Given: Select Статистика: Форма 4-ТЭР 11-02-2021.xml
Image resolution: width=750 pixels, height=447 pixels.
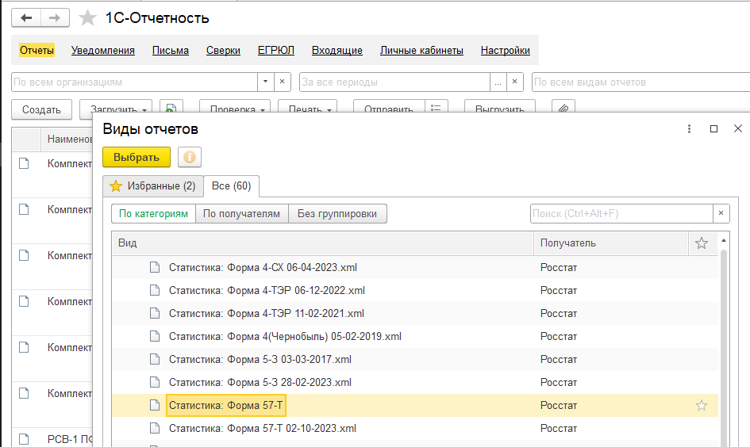Looking at the screenshot, I should click(266, 313).
